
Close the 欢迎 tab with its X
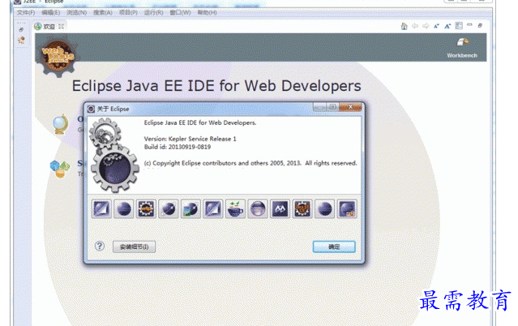(x=61, y=27)
